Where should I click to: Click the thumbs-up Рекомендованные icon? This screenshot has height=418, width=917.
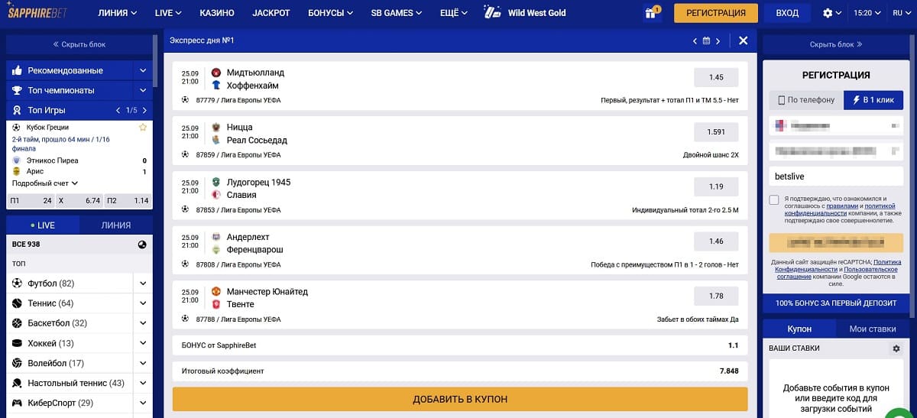click(x=16, y=70)
